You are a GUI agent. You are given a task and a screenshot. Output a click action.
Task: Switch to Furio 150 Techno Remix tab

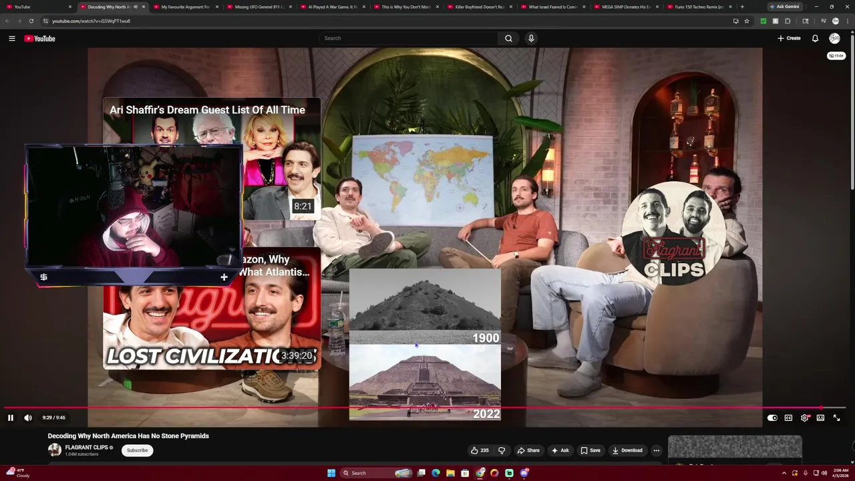pyautogui.click(x=700, y=7)
